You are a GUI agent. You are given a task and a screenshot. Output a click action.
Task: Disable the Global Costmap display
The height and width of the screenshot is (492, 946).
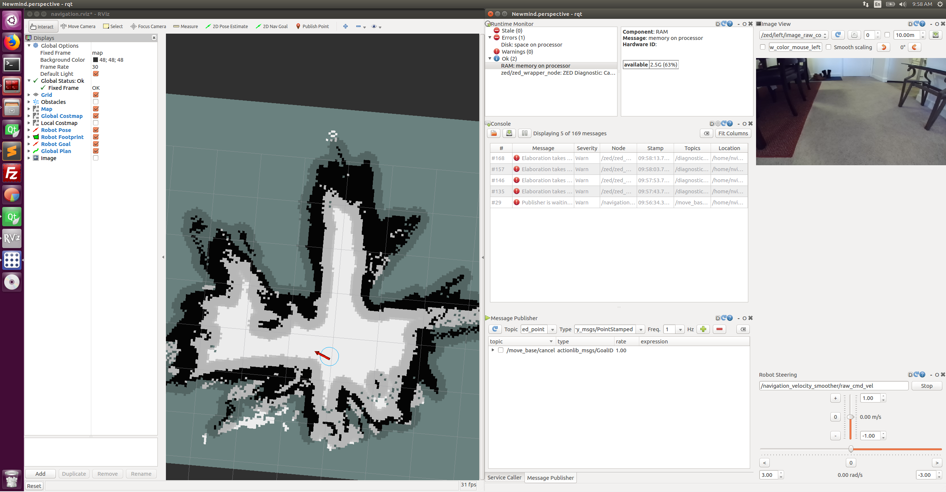[96, 116]
